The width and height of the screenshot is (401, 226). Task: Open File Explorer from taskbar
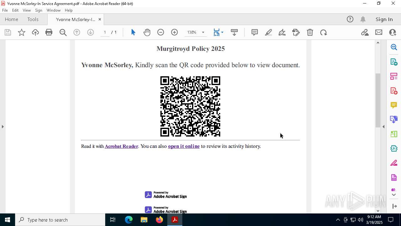coord(144,220)
